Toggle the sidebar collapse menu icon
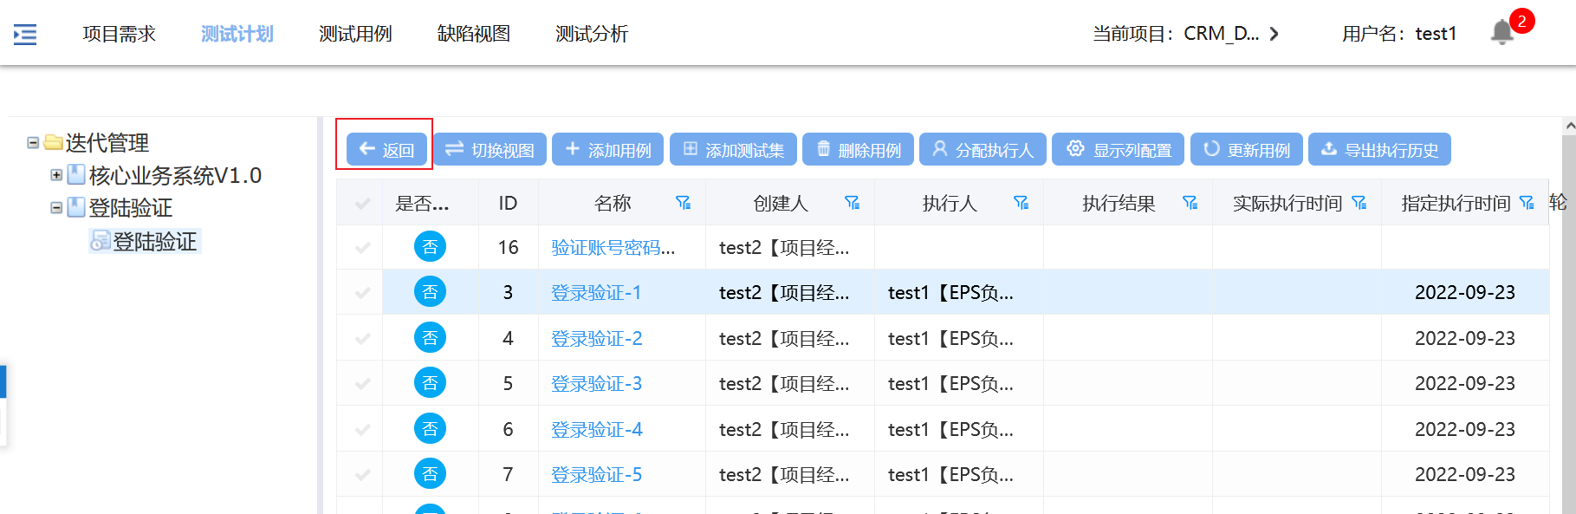1576x514 pixels. tap(25, 35)
